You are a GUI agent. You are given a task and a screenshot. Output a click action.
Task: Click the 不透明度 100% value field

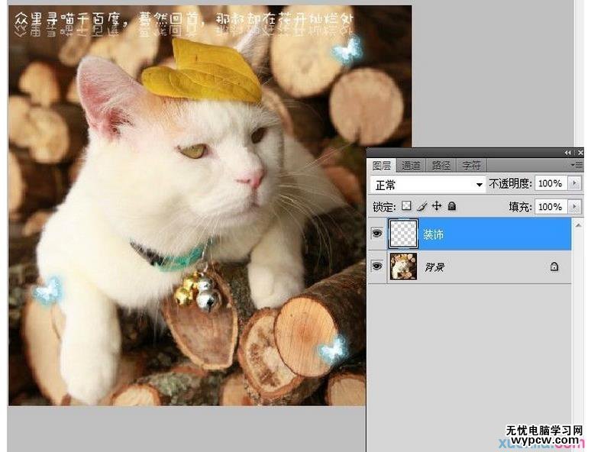(551, 183)
